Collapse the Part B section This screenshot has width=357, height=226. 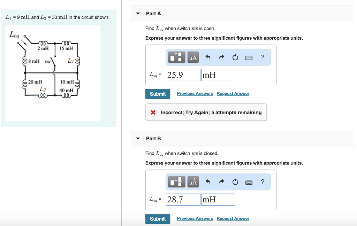pyautogui.click(x=138, y=139)
